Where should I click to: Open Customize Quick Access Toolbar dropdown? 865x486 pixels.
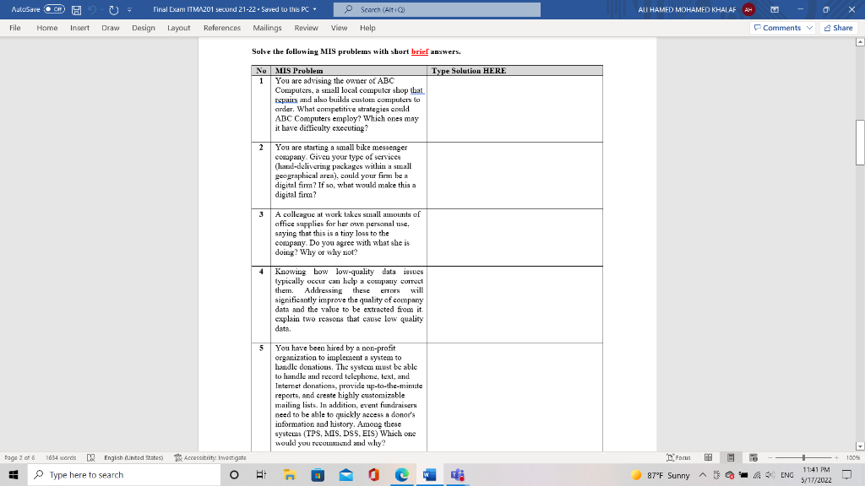(x=129, y=10)
